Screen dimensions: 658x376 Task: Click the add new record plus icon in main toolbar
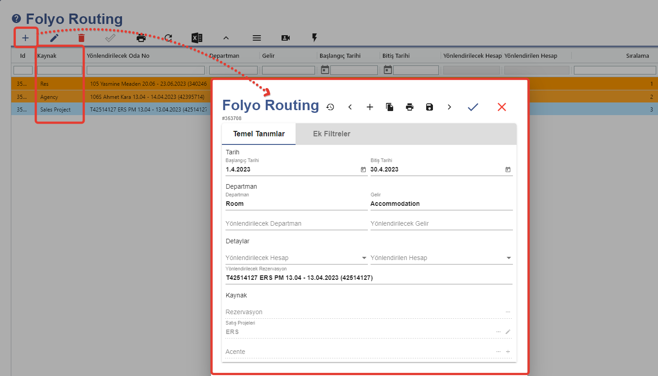pyautogui.click(x=25, y=38)
